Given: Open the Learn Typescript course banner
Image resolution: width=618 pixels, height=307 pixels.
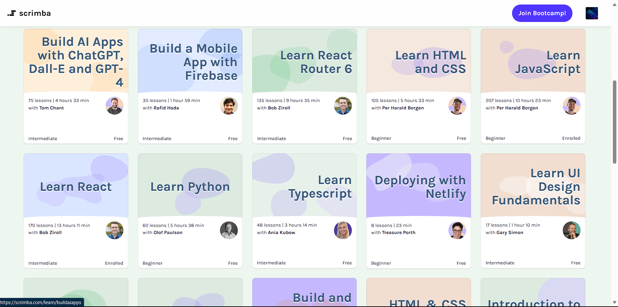Looking at the screenshot, I should (x=304, y=186).
